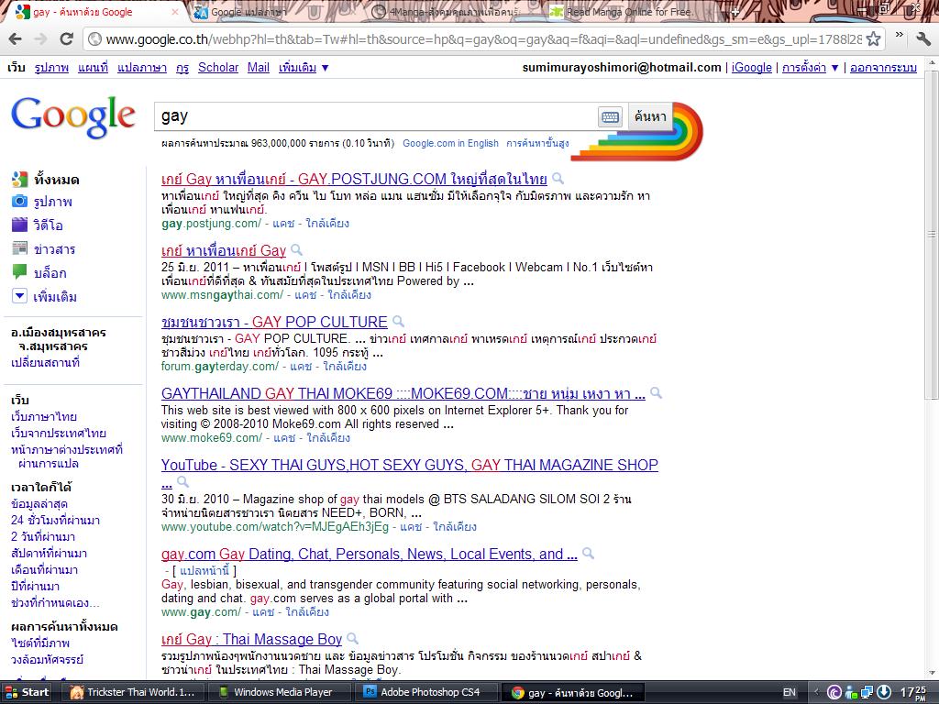Screen dimensions: 939x704
Task: Click the Google logo
Action: click(x=73, y=116)
